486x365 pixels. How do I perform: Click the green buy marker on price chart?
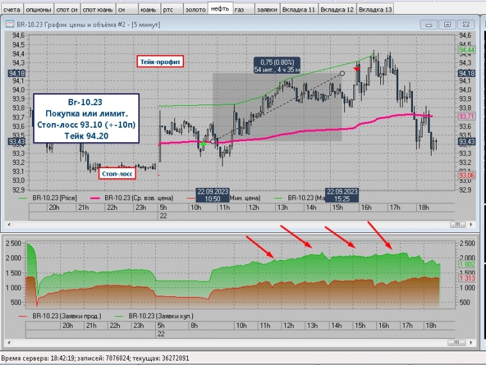tap(203, 144)
